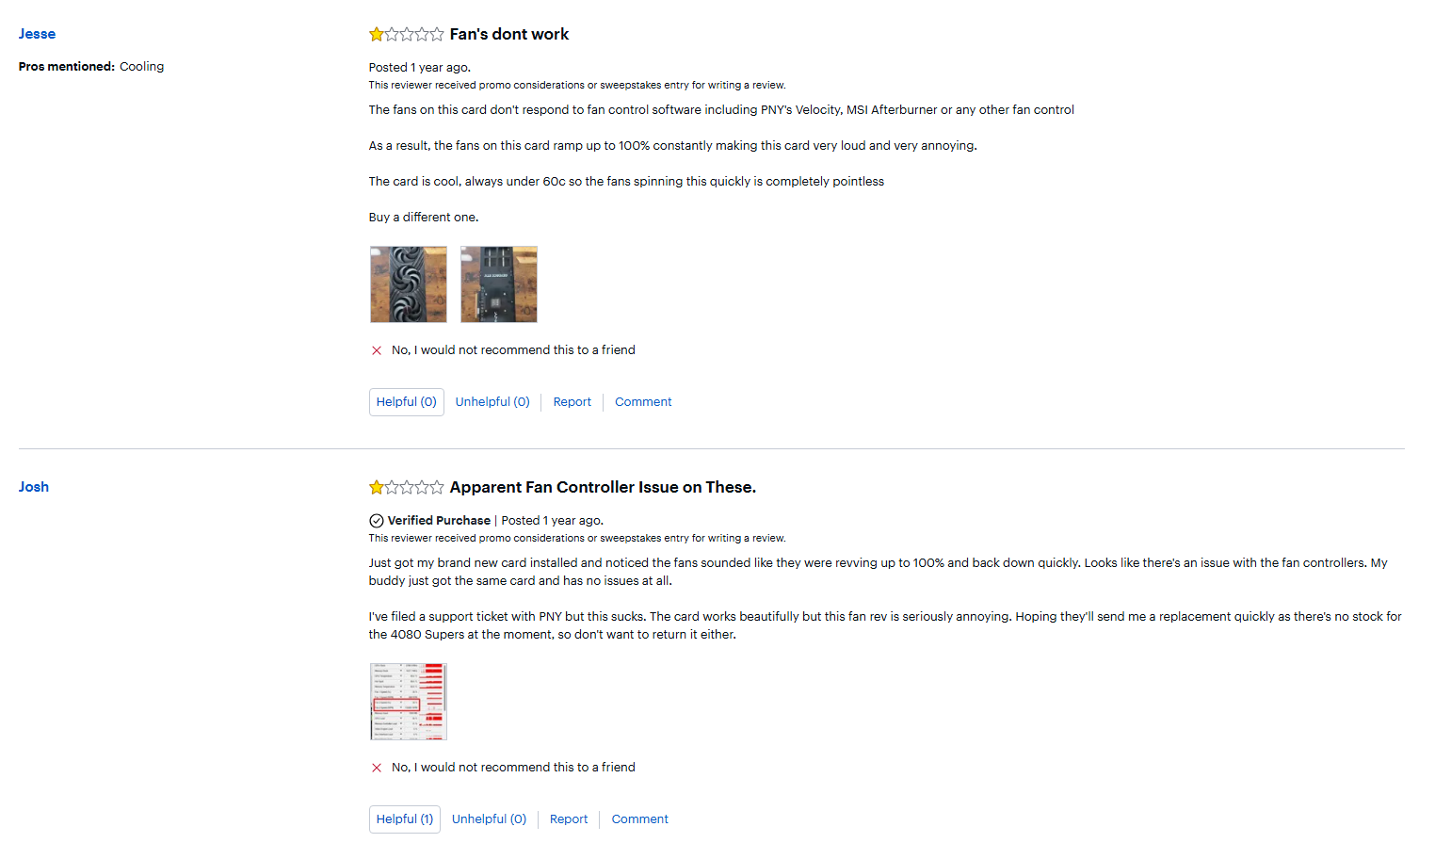
Task: Click red X icon in Jesse's review
Action: [377, 350]
